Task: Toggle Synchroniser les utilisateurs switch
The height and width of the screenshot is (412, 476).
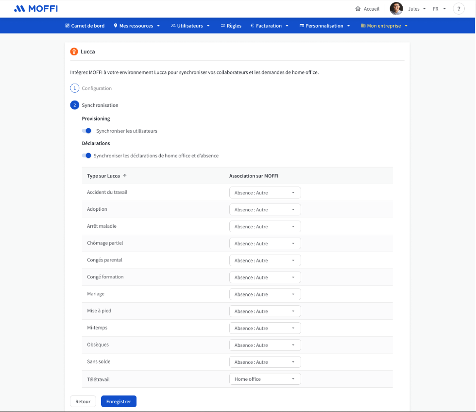Action: pos(86,131)
